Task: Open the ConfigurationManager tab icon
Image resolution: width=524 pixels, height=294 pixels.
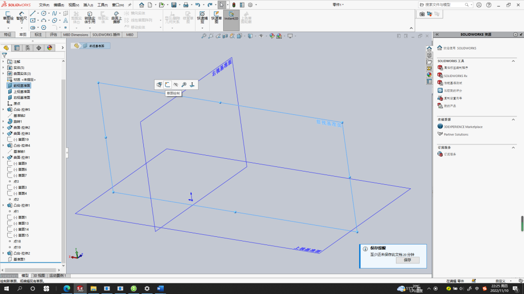Action: [28, 48]
